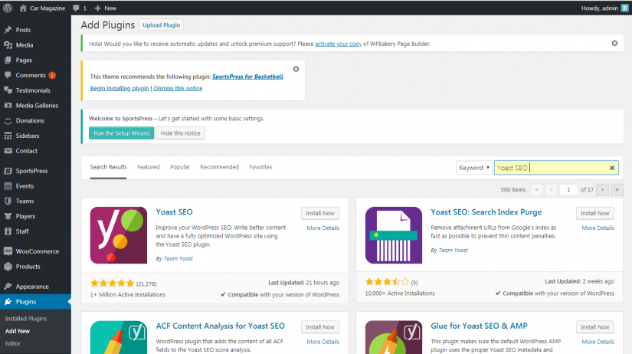Click the Search Index Purge plugin thumbnail
This screenshot has height=354, width=632.
394,235
